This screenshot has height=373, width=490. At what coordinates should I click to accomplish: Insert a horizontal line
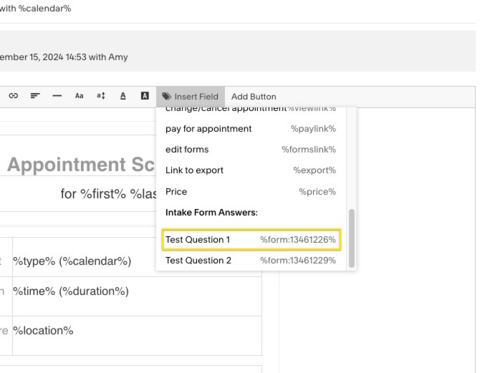57,96
